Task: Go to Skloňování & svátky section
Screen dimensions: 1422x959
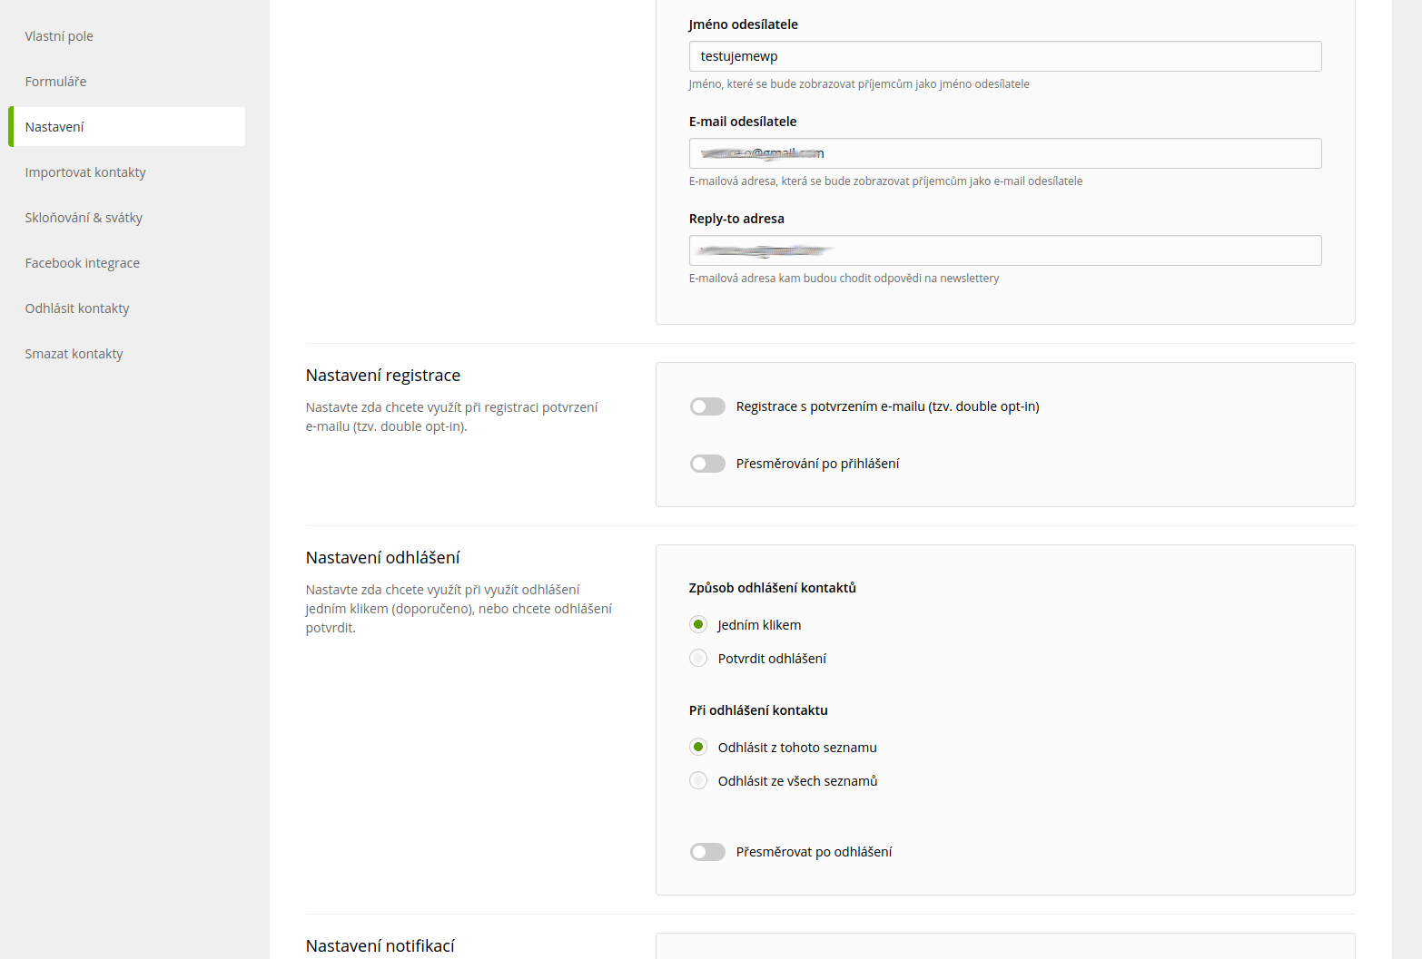Action: pyautogui.click(x=84, y=218)
